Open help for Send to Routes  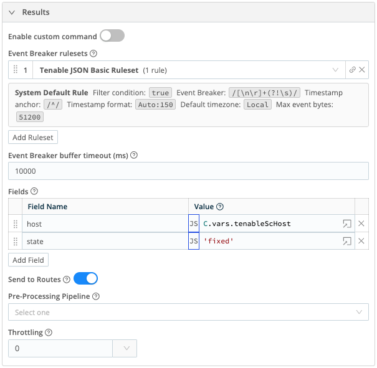click(x=67, y=279)
